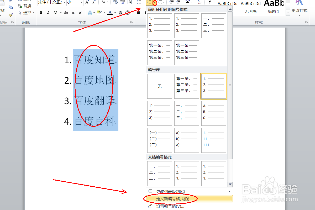Choose 定义新编号格式(D)...
This screenshot has height=210, width=315.
tap(189, 199)
